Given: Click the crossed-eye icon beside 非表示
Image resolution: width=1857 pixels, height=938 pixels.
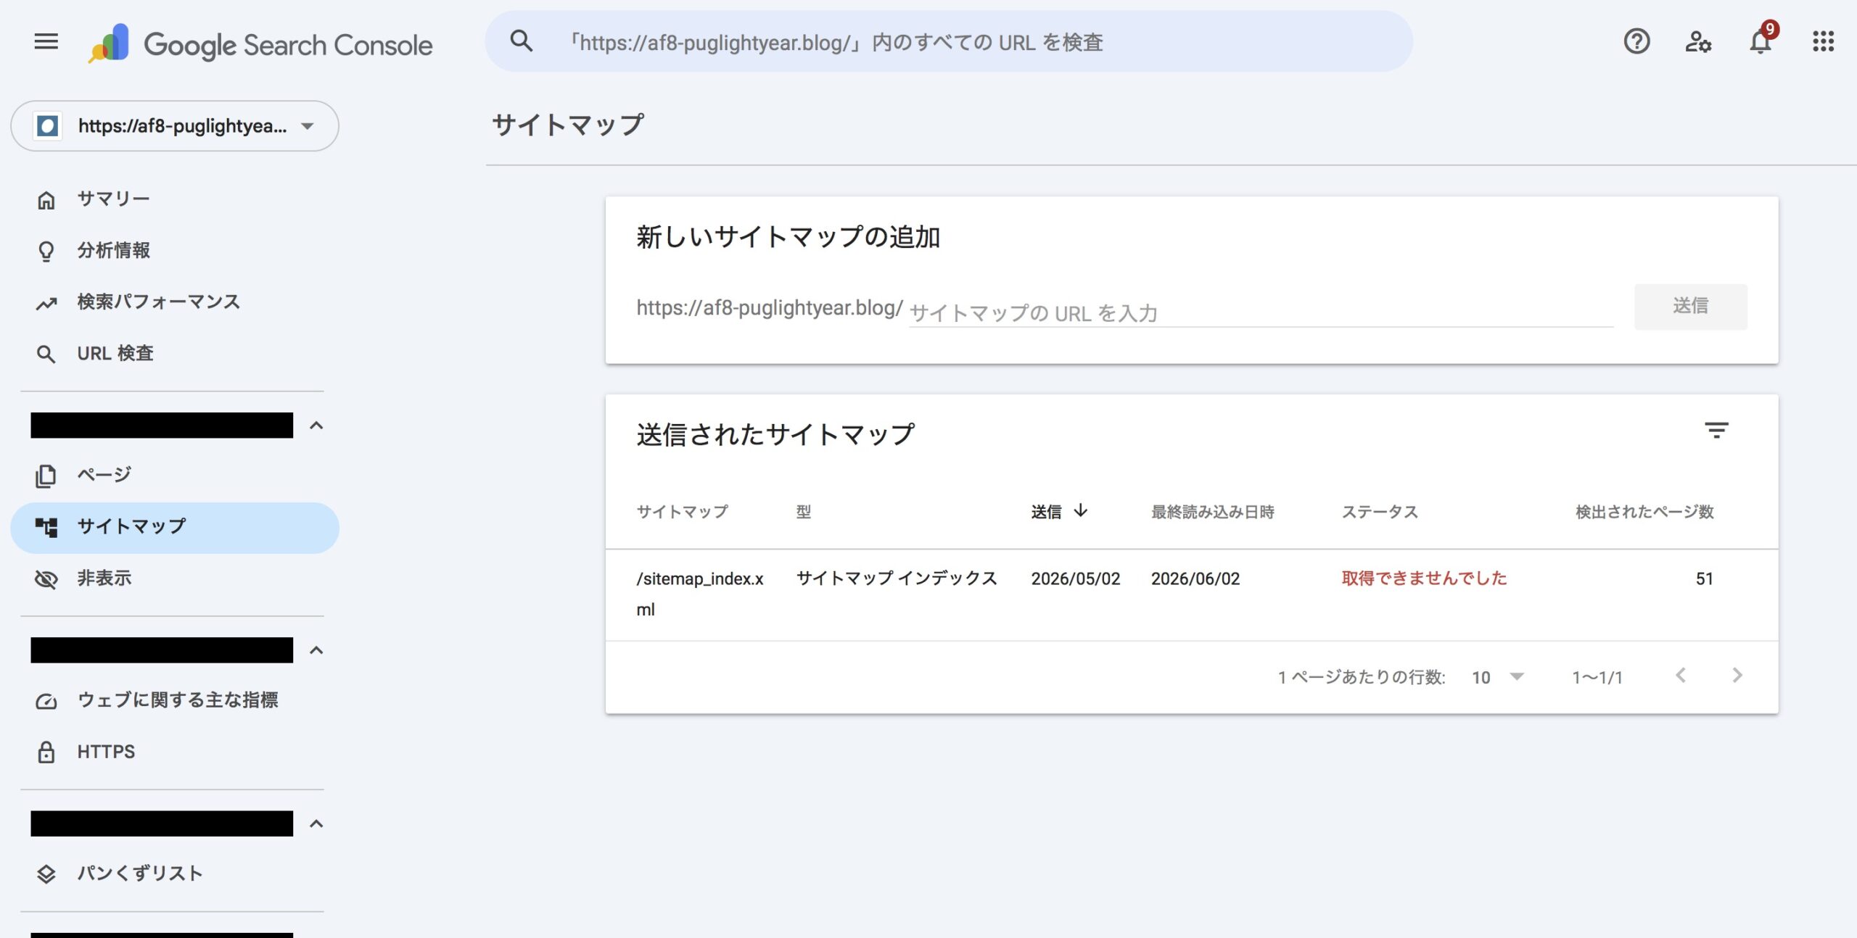Looking at the screenshot, I should 46,579.
